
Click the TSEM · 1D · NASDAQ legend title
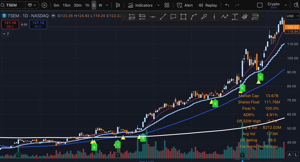pos(28,16)
